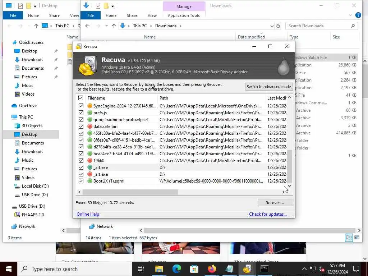Uncheck the SyncEngine-2024-12-27 file checkbox
Screen dimensions: 368x276
pos(81,106)
